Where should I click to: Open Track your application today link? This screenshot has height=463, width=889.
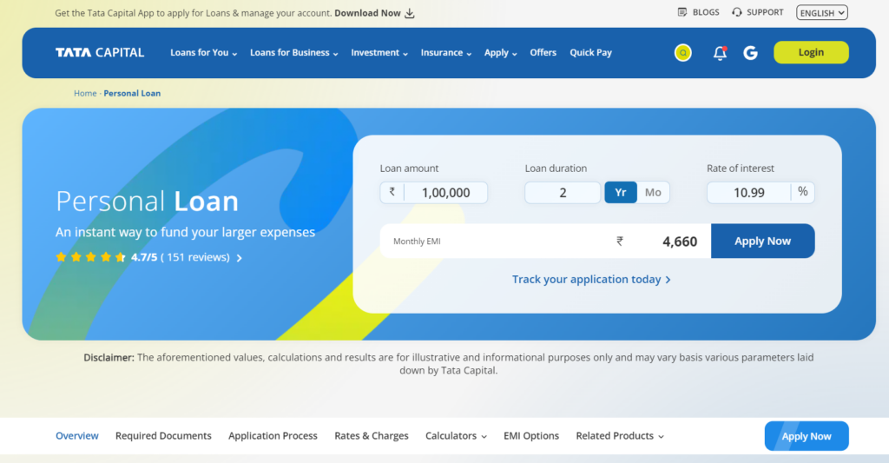coord(591,280)
